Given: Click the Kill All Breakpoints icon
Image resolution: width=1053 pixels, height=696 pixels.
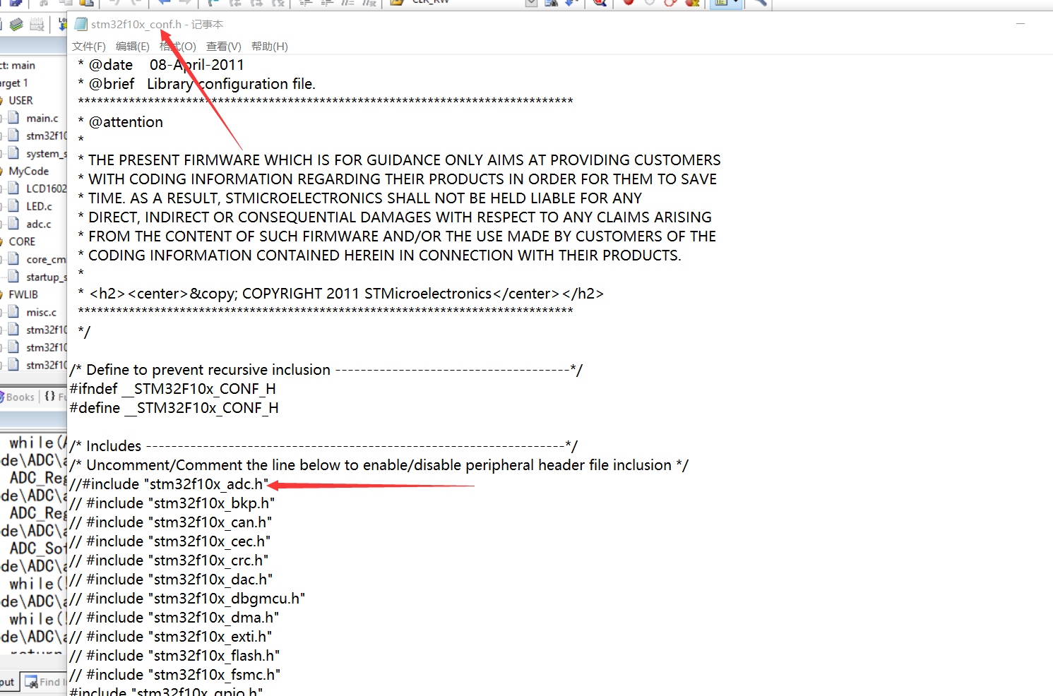Looking at the screenshot, I should click(x=690, y=4).
